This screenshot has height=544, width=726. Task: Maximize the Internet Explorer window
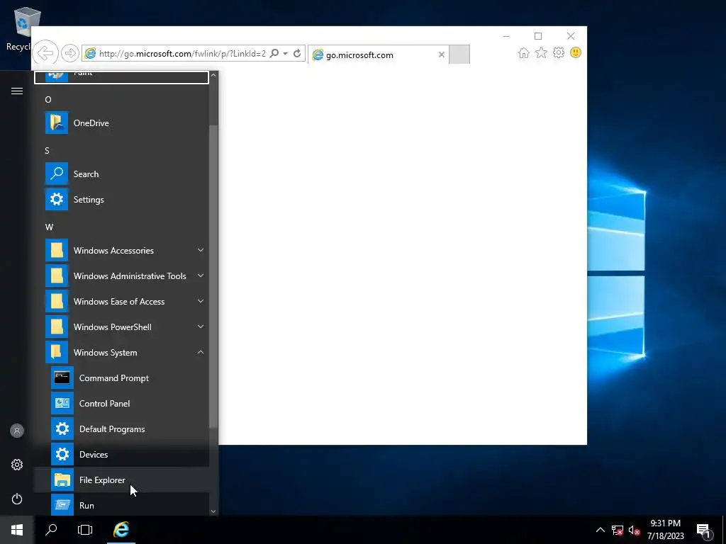point(538,36)
